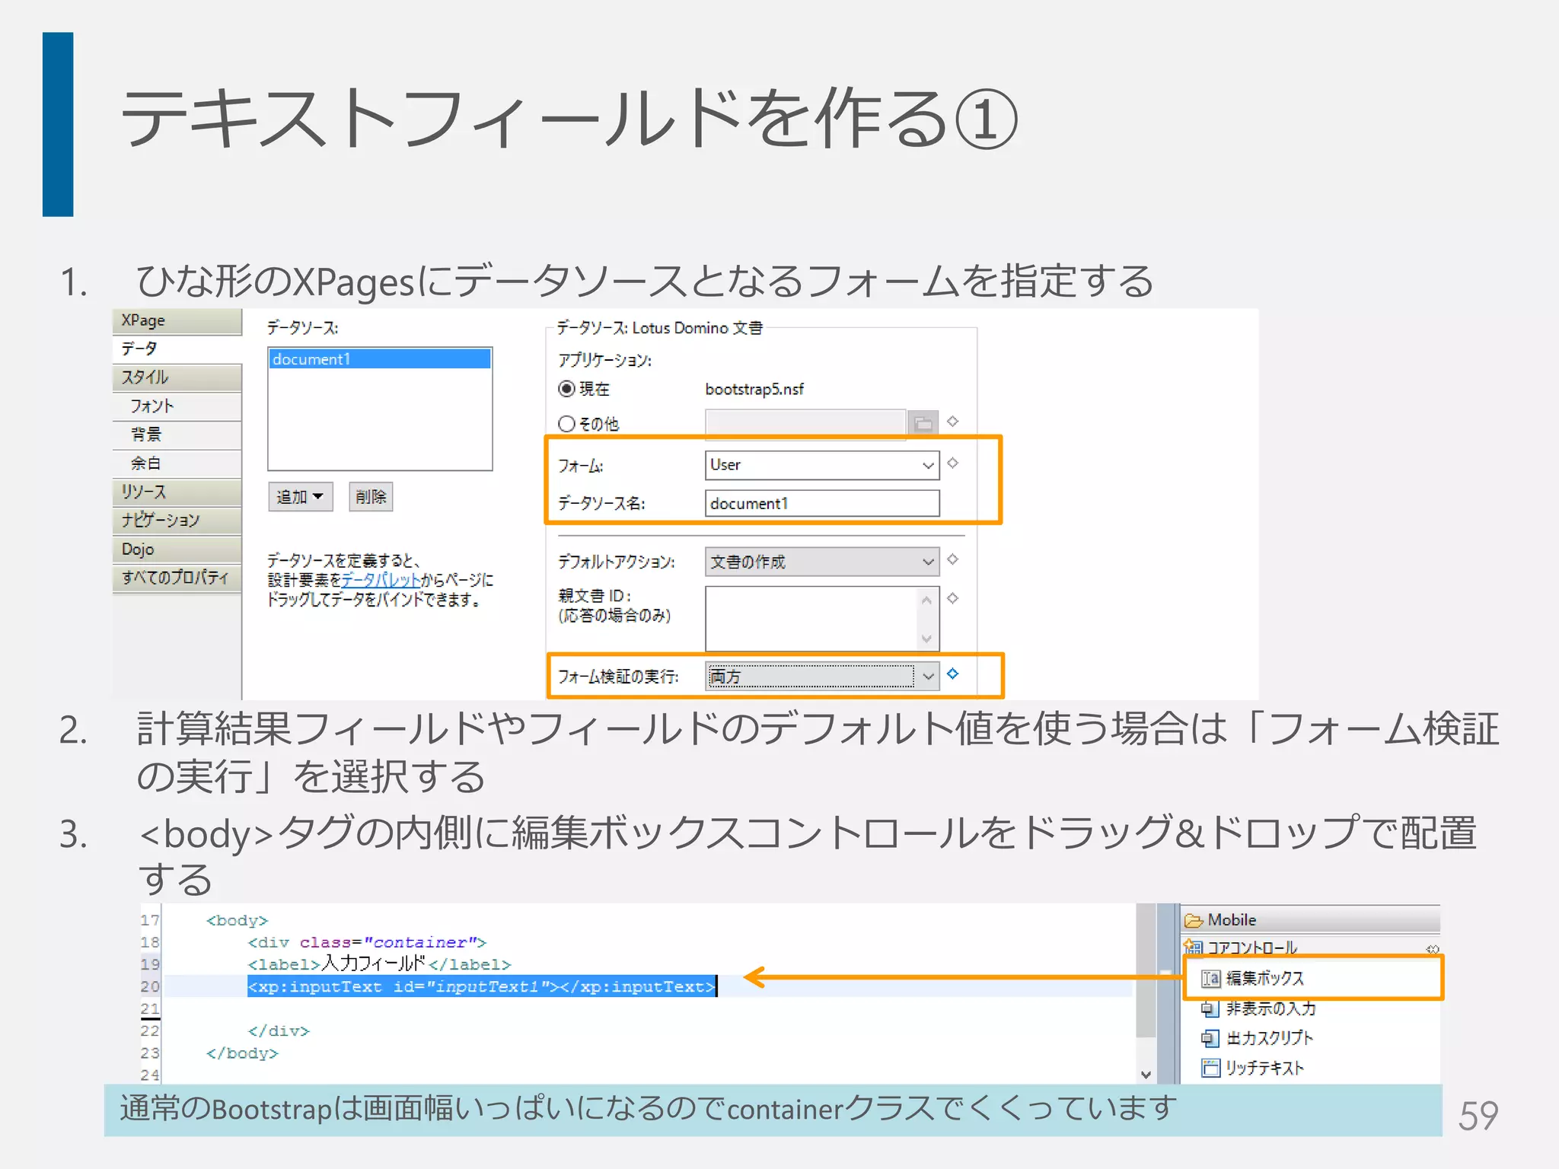Select the 現在 application radio button
The width and height of the screenshot is (1559, 1169).
(x=566, y=389)
